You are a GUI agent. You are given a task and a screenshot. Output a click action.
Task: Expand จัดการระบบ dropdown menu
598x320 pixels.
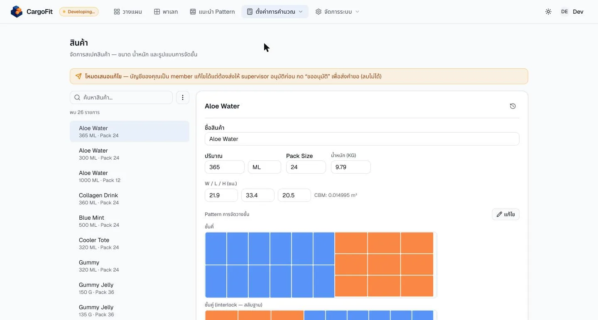pos(337,12)
